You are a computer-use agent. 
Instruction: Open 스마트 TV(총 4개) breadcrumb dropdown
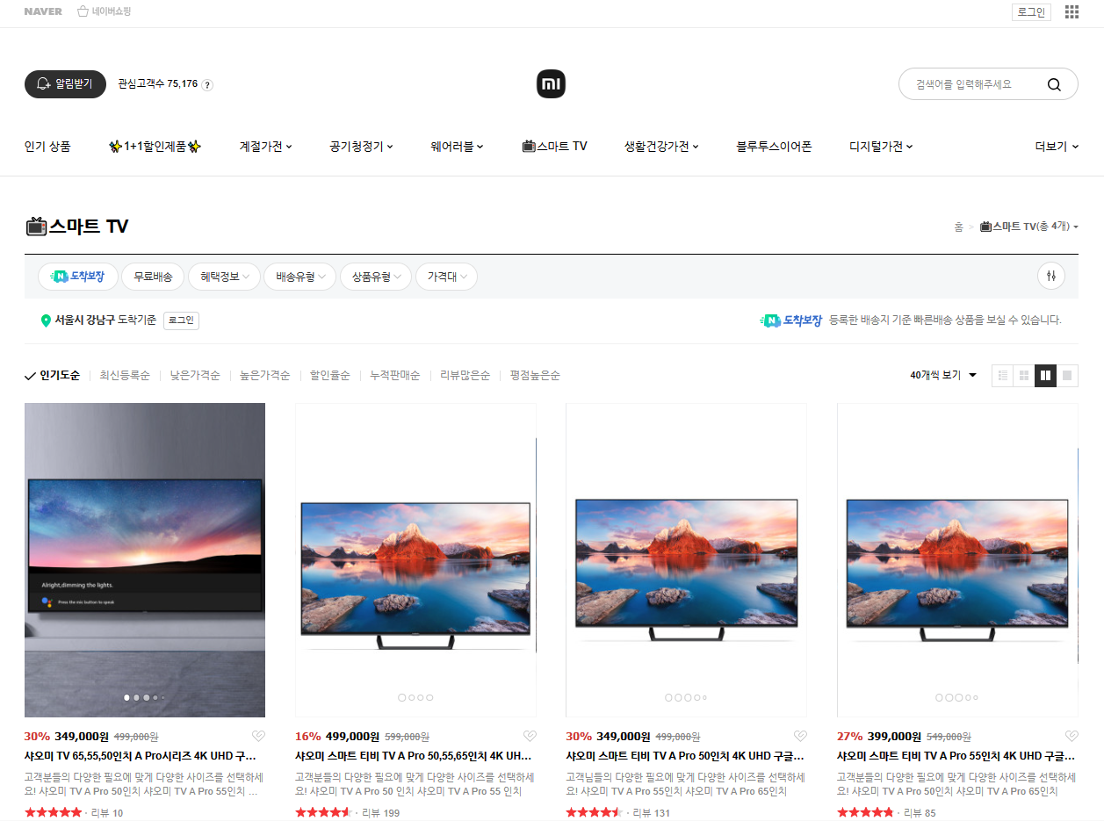tap(1029, 227)
